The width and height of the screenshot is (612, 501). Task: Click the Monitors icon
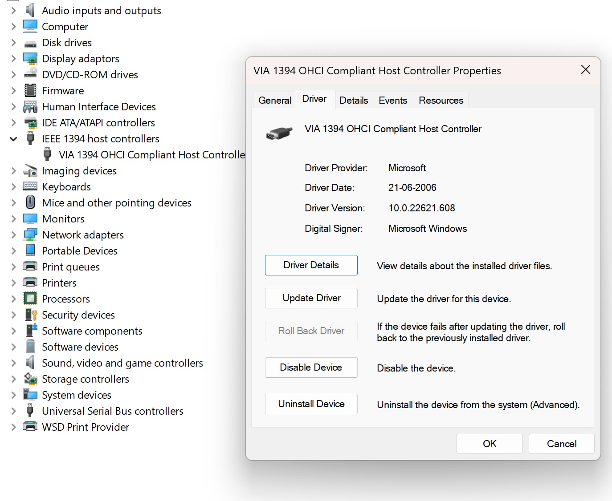(x=30, y=218)
